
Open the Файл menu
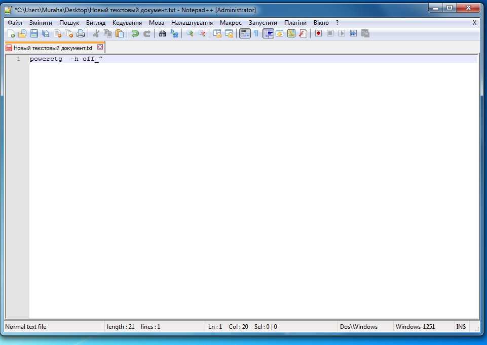15,23
